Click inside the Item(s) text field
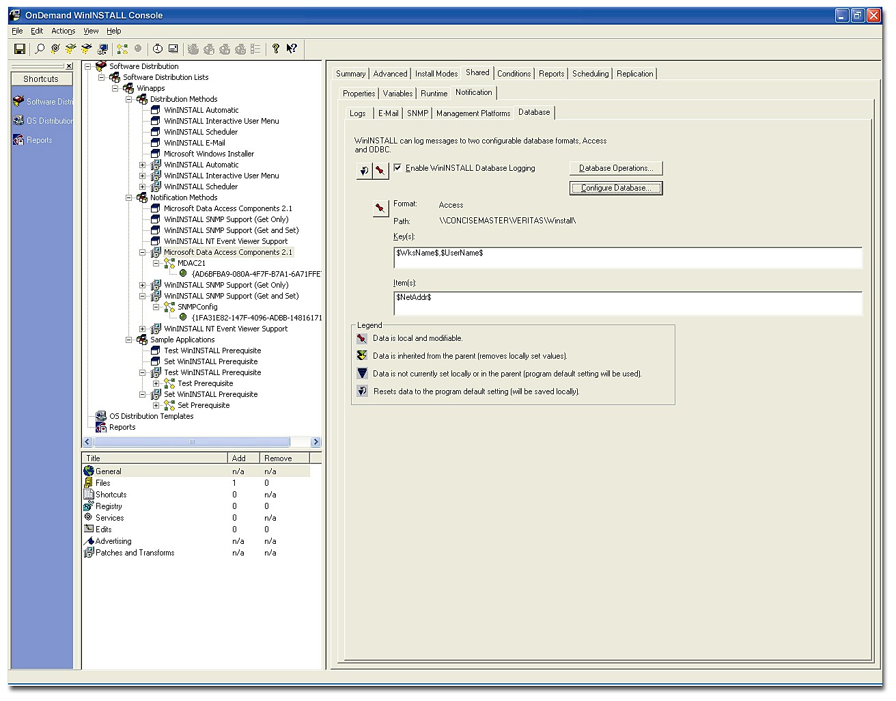This screenshot has width=896, height=701. point(628,303)
